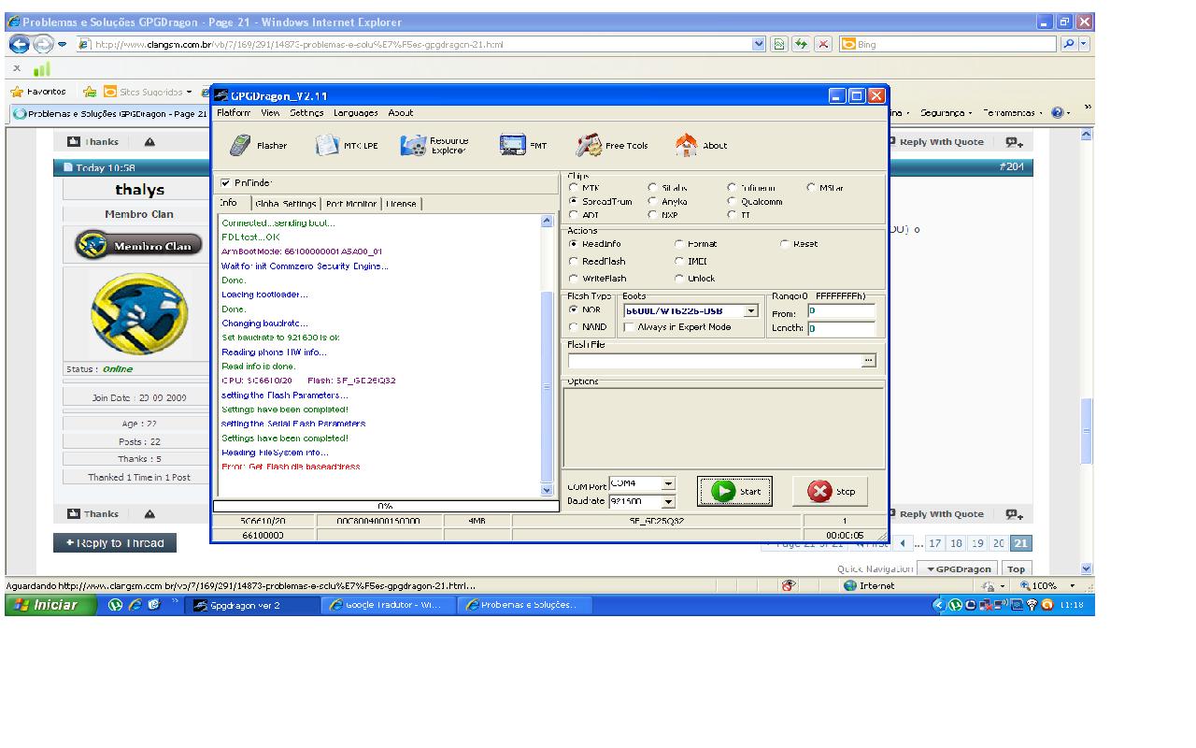
Task: Click the Top button in forum
Action: pos(1016,568)
